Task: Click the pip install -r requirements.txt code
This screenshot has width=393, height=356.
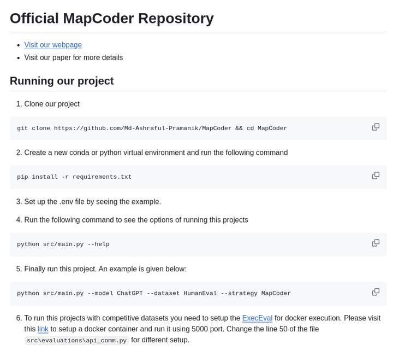Action: 74,177
